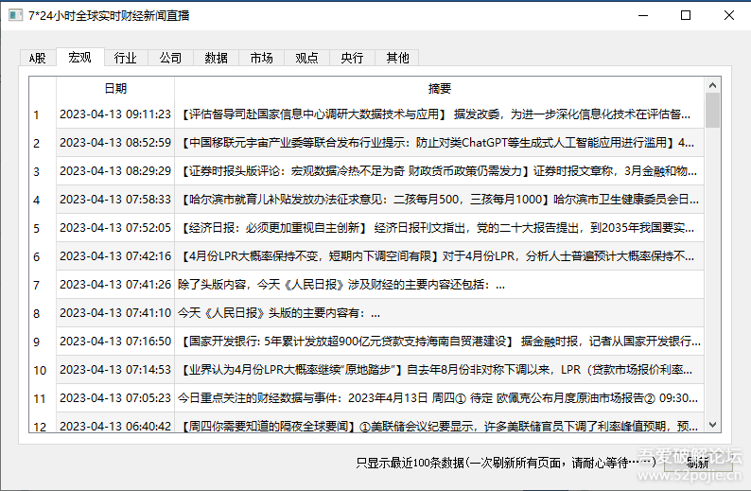Open the 数据 tab
This screenshot has width=751, height=491.
(x=216, y=58)
